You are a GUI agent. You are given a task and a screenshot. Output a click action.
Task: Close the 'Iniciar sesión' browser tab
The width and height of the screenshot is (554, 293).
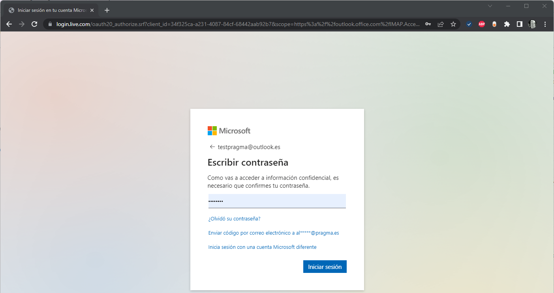pyautogui.click(x=92, y=10)
